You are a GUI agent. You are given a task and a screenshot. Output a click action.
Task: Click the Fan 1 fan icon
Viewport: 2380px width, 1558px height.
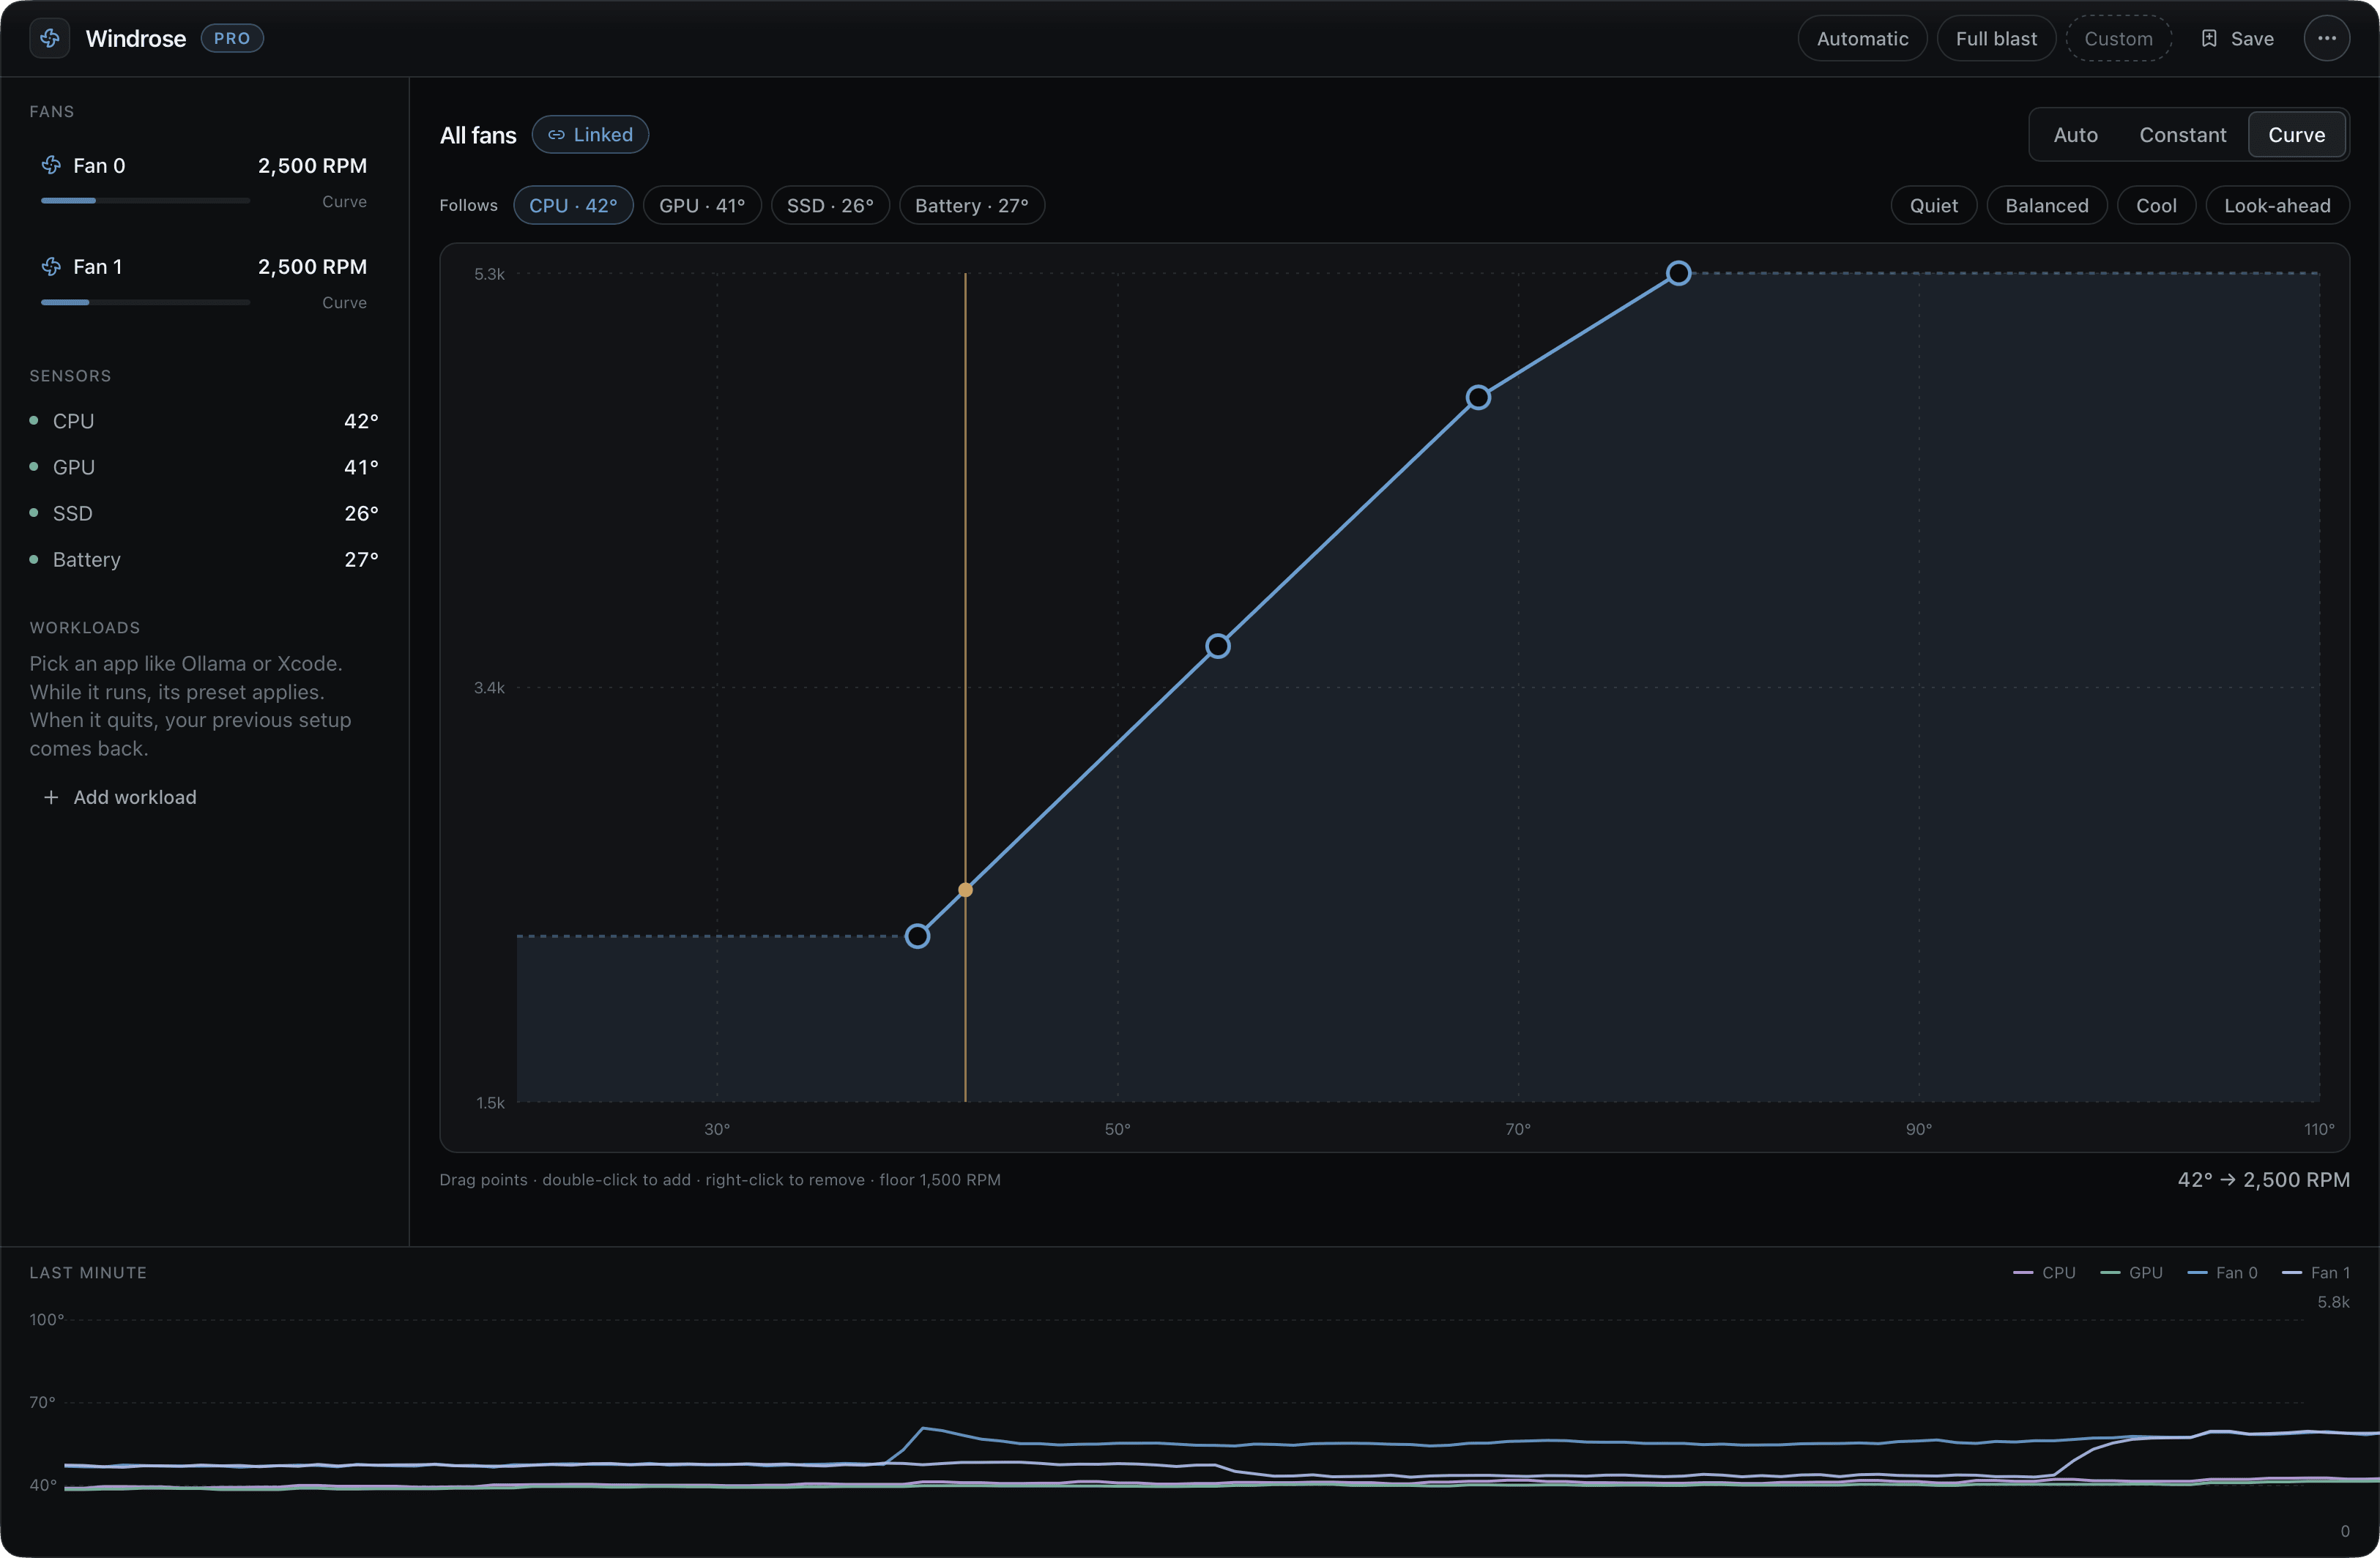pyautogui.click(x=51, y=266)
